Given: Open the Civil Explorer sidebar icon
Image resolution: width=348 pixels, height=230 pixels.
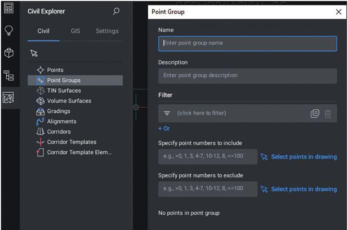Looking at the screenshot, I should tap(9, 98).
